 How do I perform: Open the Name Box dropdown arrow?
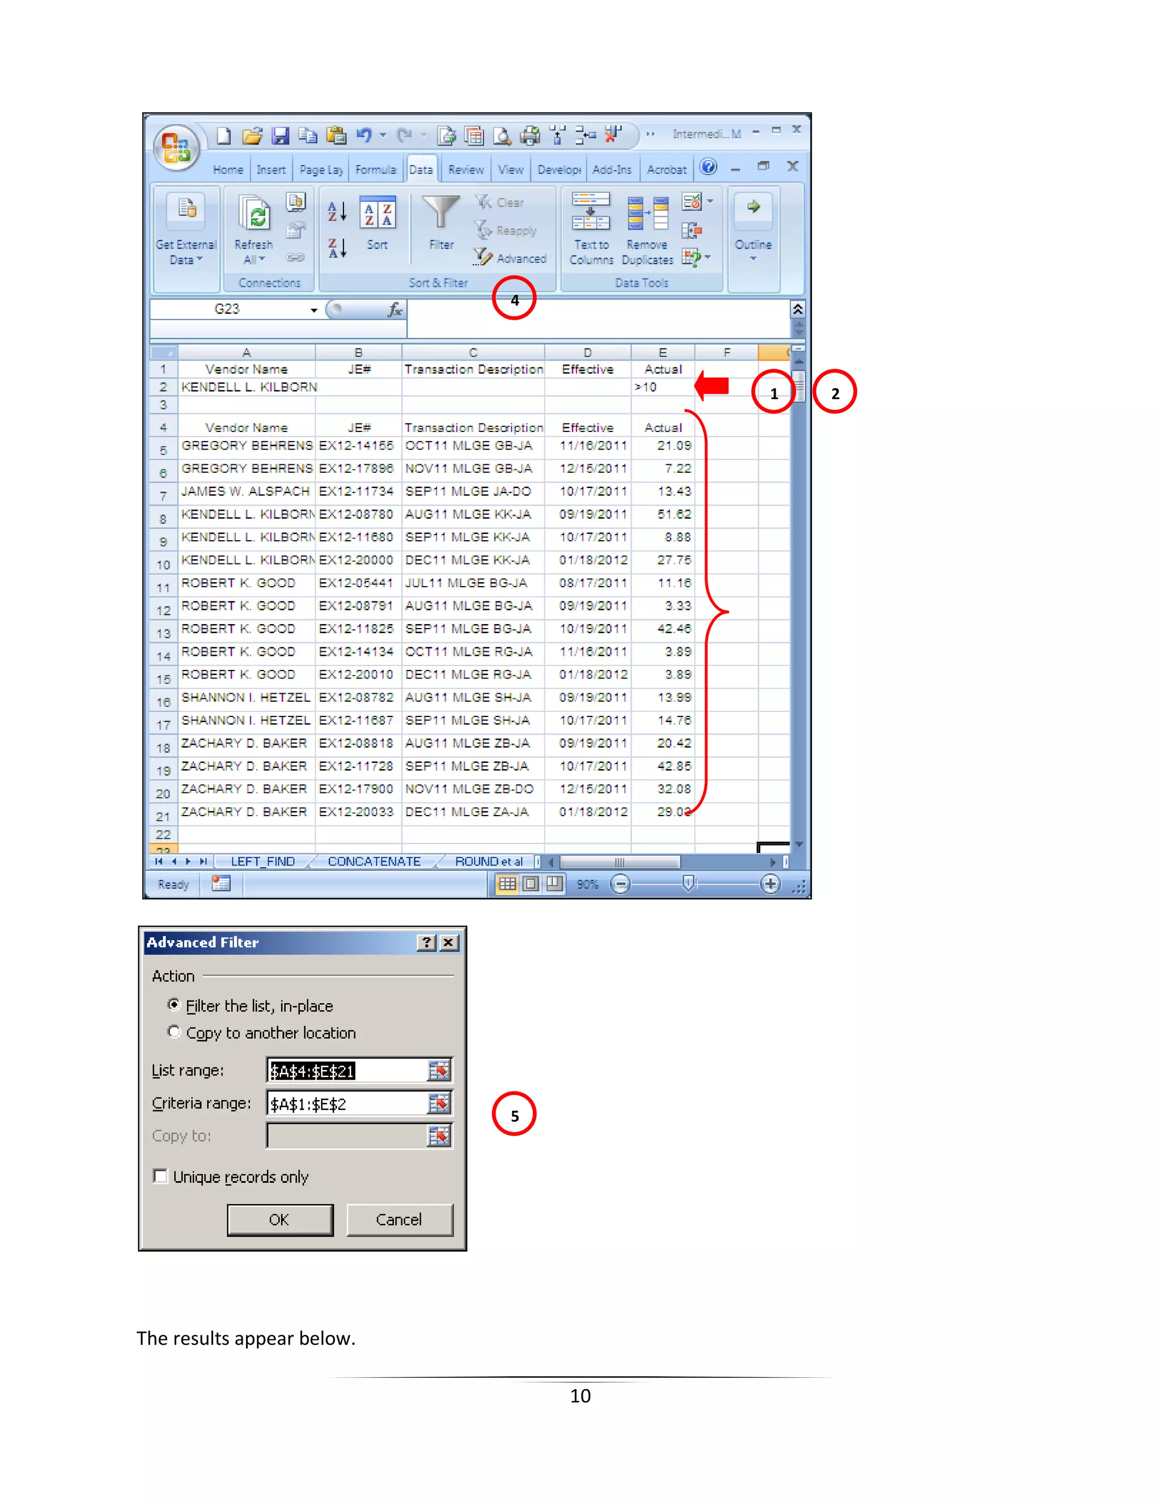(313, 310)
